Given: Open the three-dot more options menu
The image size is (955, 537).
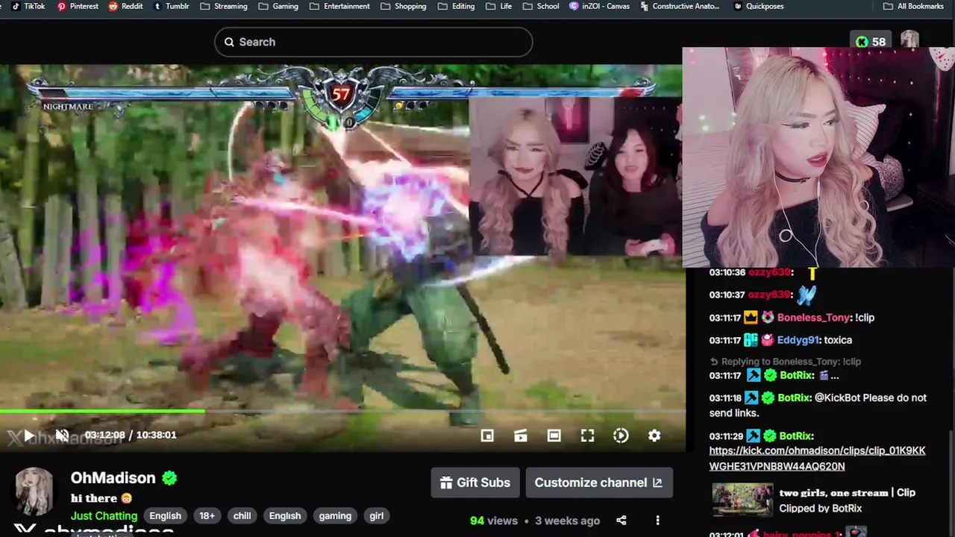Looking at the screenshot, I should pyautogui.click(x=657, y=521).
